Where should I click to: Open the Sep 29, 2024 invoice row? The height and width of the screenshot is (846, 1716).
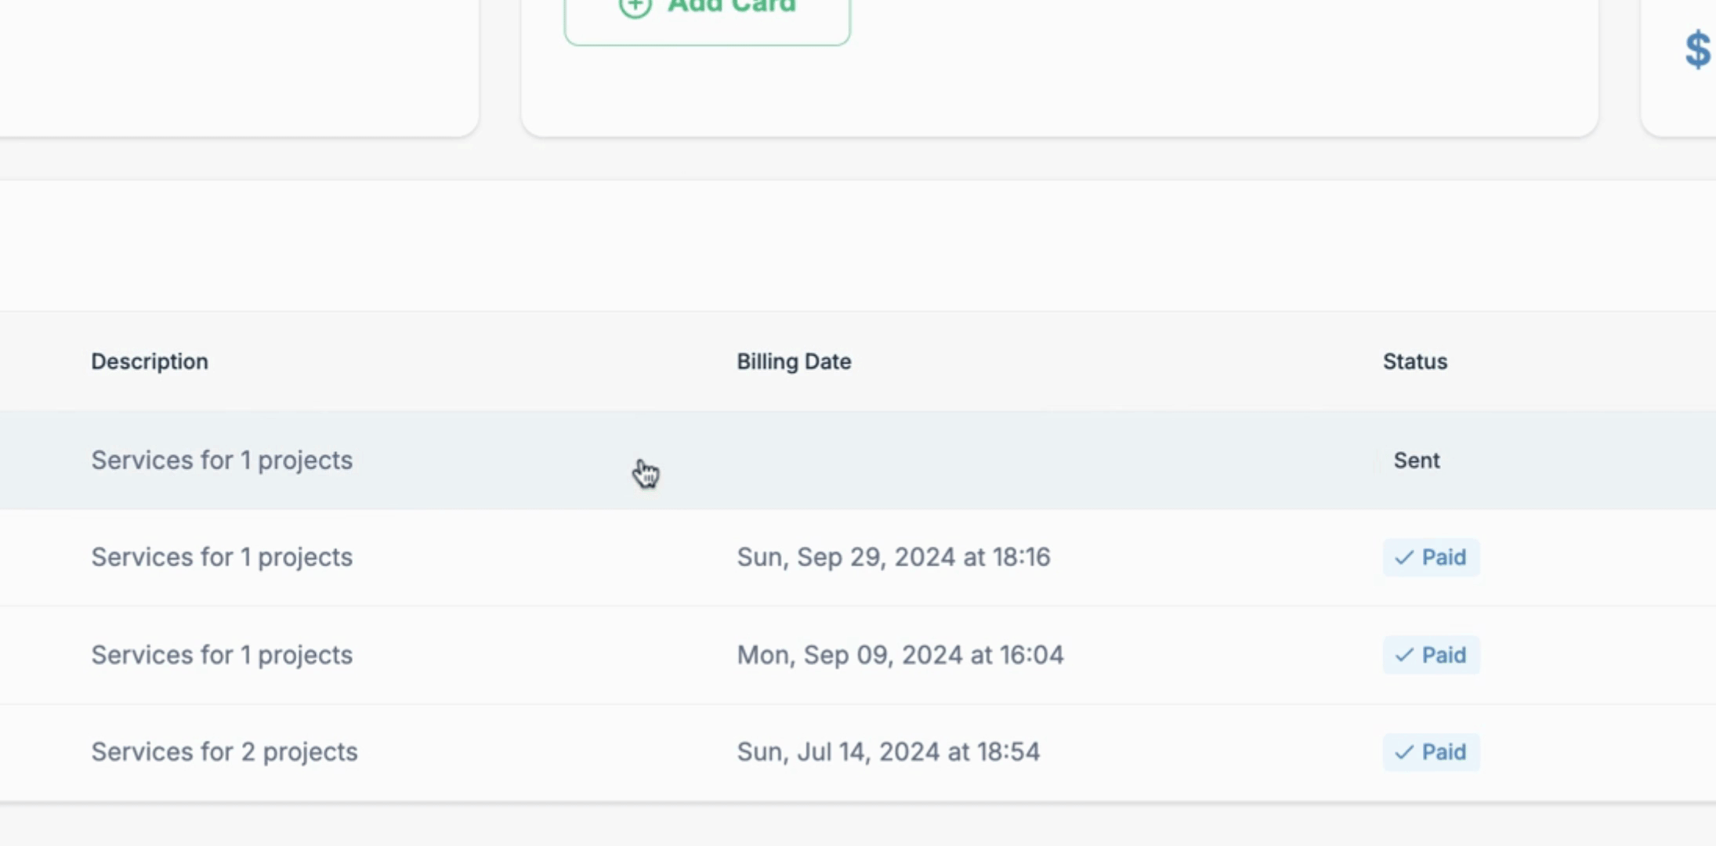pos(858,558)
